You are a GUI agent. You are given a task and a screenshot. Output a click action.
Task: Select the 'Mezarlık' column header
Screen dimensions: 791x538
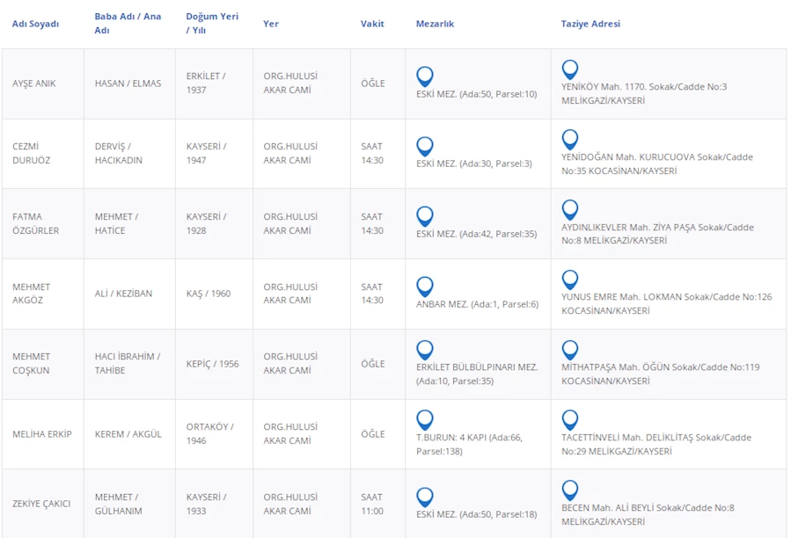pos(435,24)
